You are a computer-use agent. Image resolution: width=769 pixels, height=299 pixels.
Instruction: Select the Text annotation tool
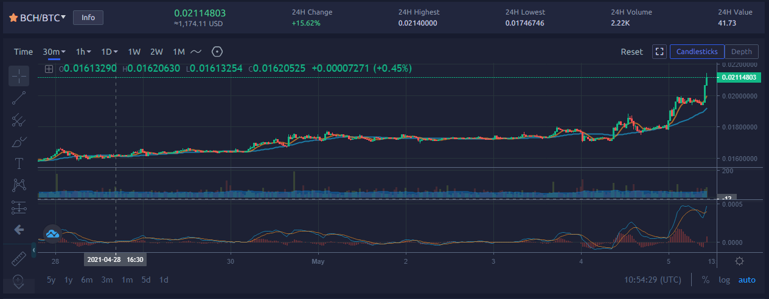point(19,163)
